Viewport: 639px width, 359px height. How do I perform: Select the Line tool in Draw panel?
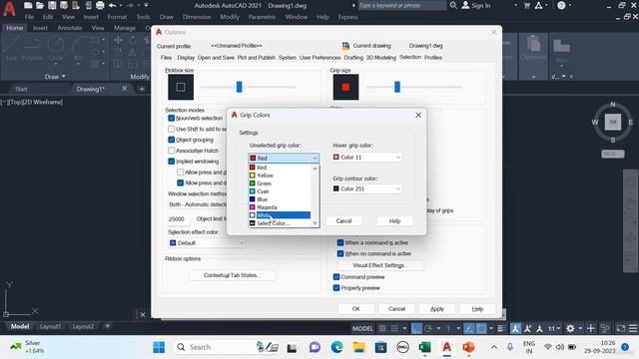(11, 48)
